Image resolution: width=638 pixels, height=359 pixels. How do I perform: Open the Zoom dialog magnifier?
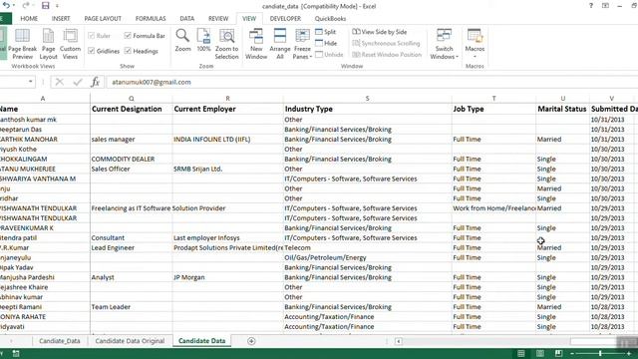coord(182,40)
